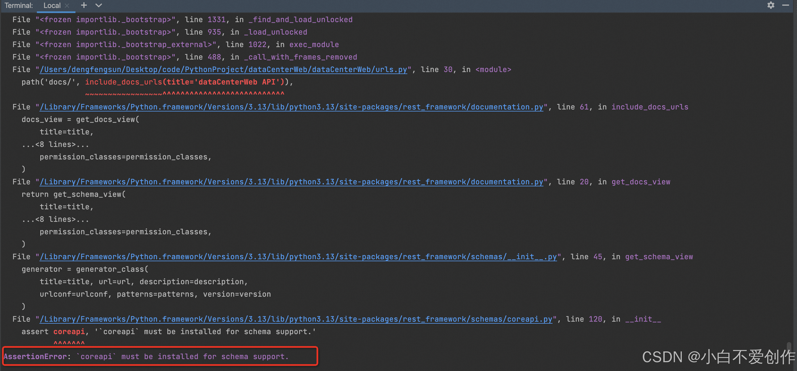Viewport: 797px width, 371px height.
Task: Click the terminal vertical scrollbar thumb
Action: tap(789, 347)
